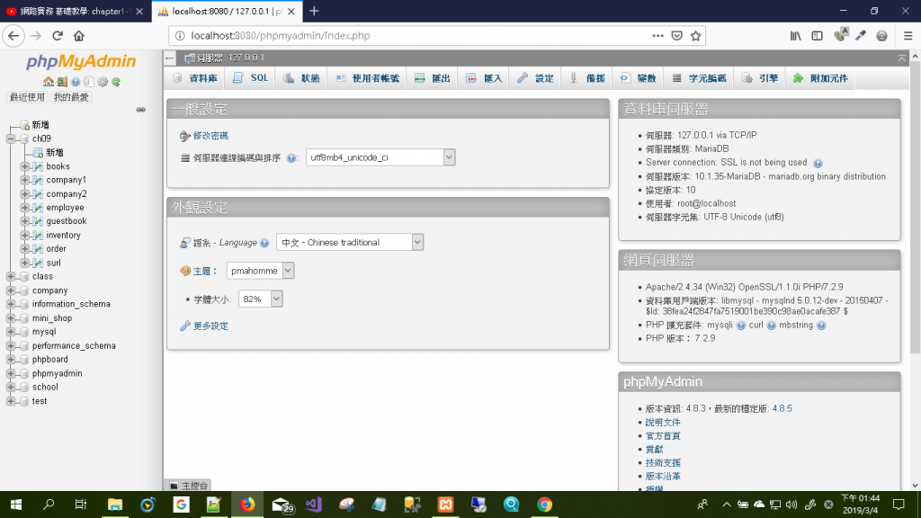The height and width of the screenshot is (518, 921).
Task: Open page actions three-dot menu
Action: 657,36
